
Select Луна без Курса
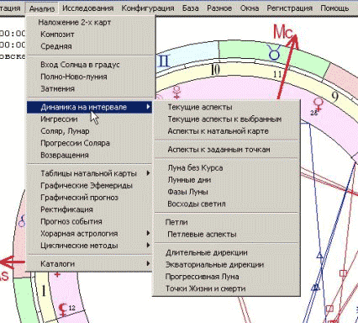[x=226, y=168]
